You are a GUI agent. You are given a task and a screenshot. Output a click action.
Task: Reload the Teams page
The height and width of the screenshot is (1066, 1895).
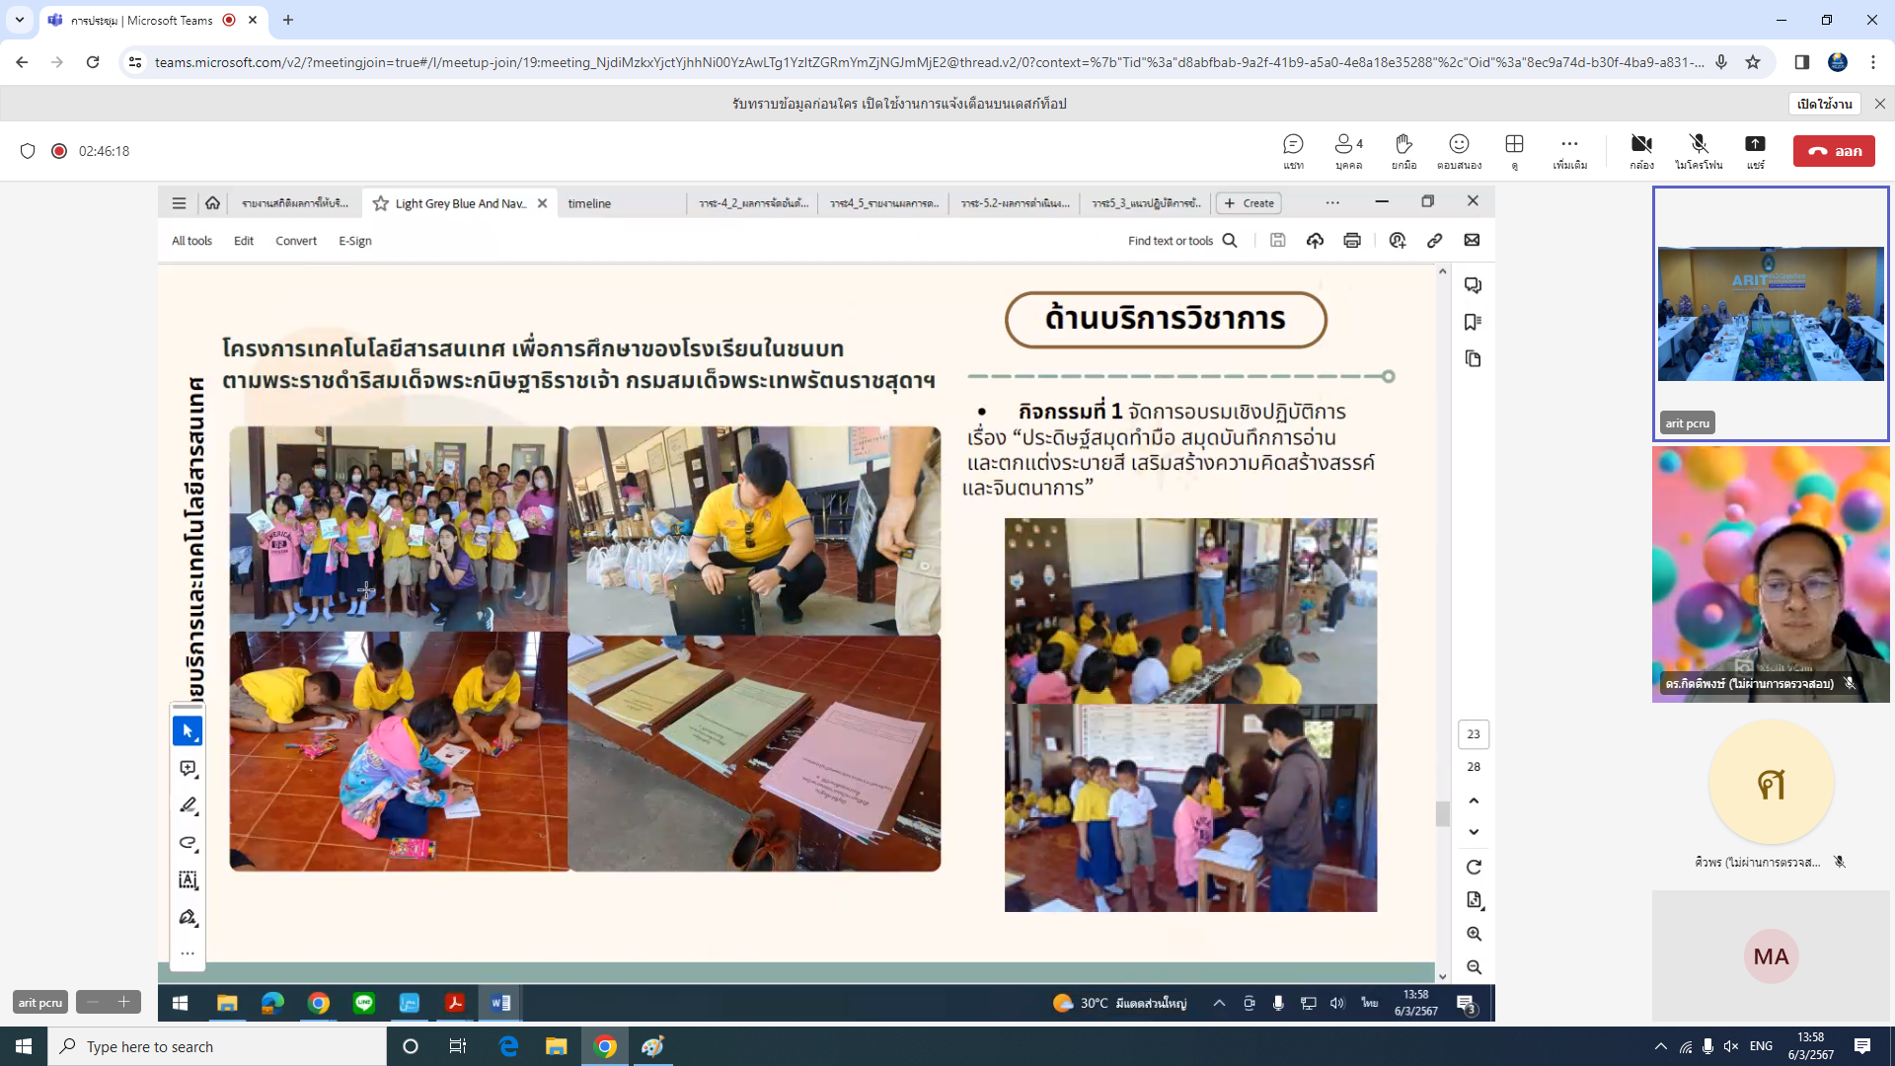(x=93, y=62)
